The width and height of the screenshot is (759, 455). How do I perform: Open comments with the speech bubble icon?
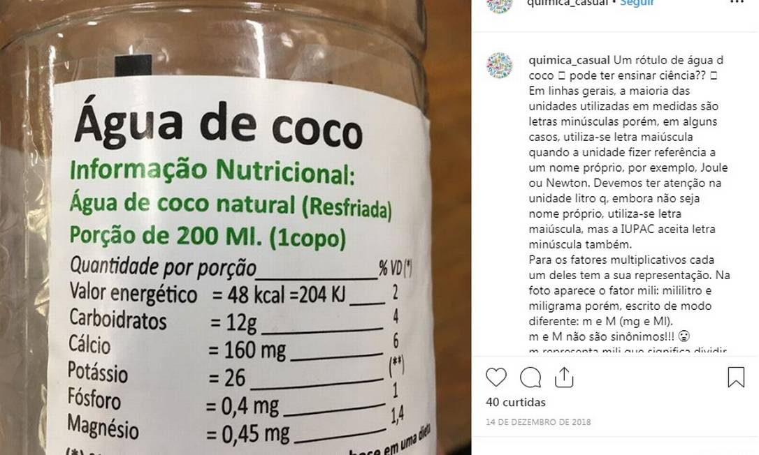530,377
